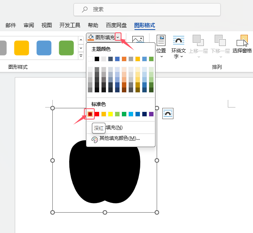
Task: Open the Selection Pane (选择窗格)
Action: [x=242, y=40]
